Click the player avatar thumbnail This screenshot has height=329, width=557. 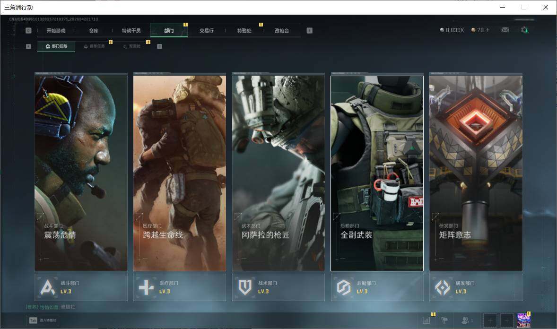523,320
